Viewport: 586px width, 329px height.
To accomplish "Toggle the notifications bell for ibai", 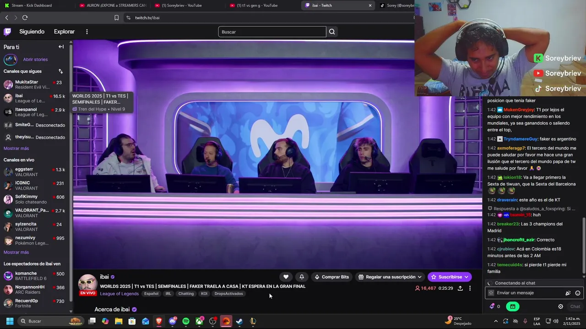I will (302, 277).
